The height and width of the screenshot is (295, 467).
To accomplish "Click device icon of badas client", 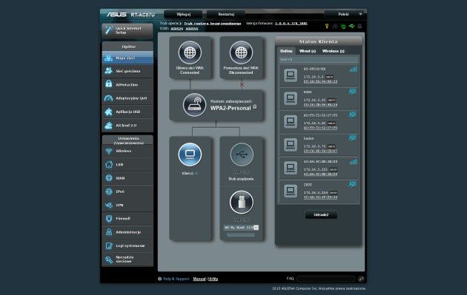I will pos(291,145).
